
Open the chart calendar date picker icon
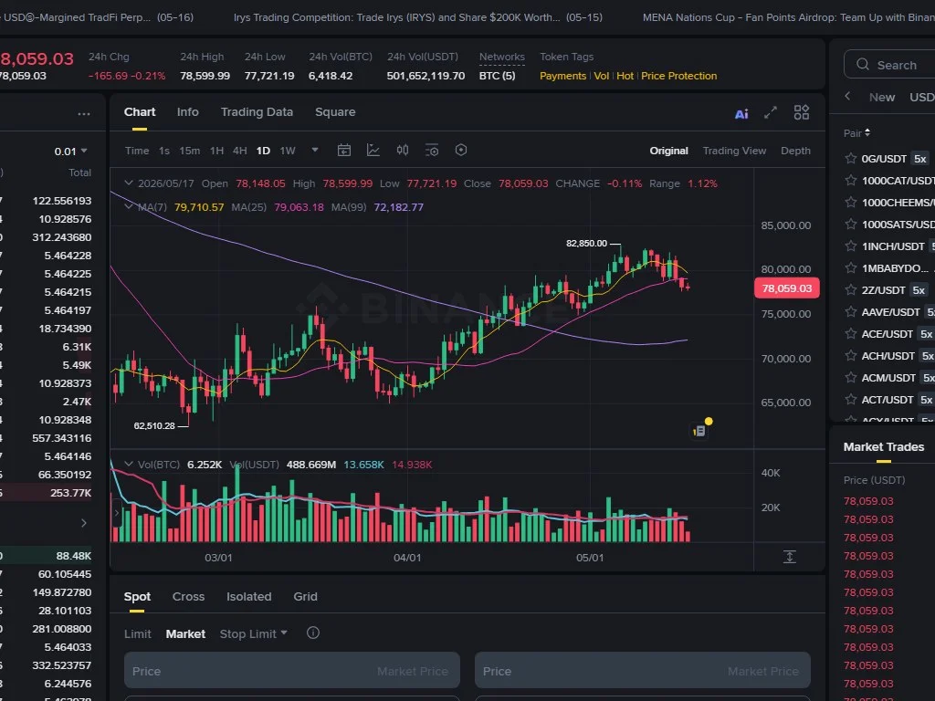pos(344,151)
